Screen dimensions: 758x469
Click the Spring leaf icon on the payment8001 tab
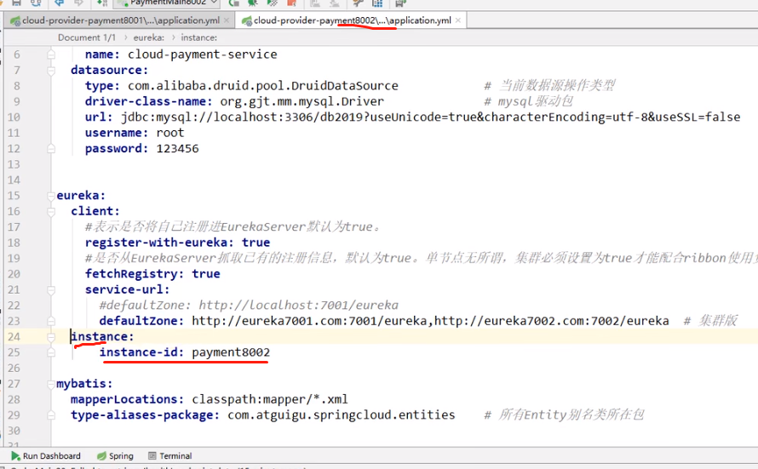tap(15, 20)
